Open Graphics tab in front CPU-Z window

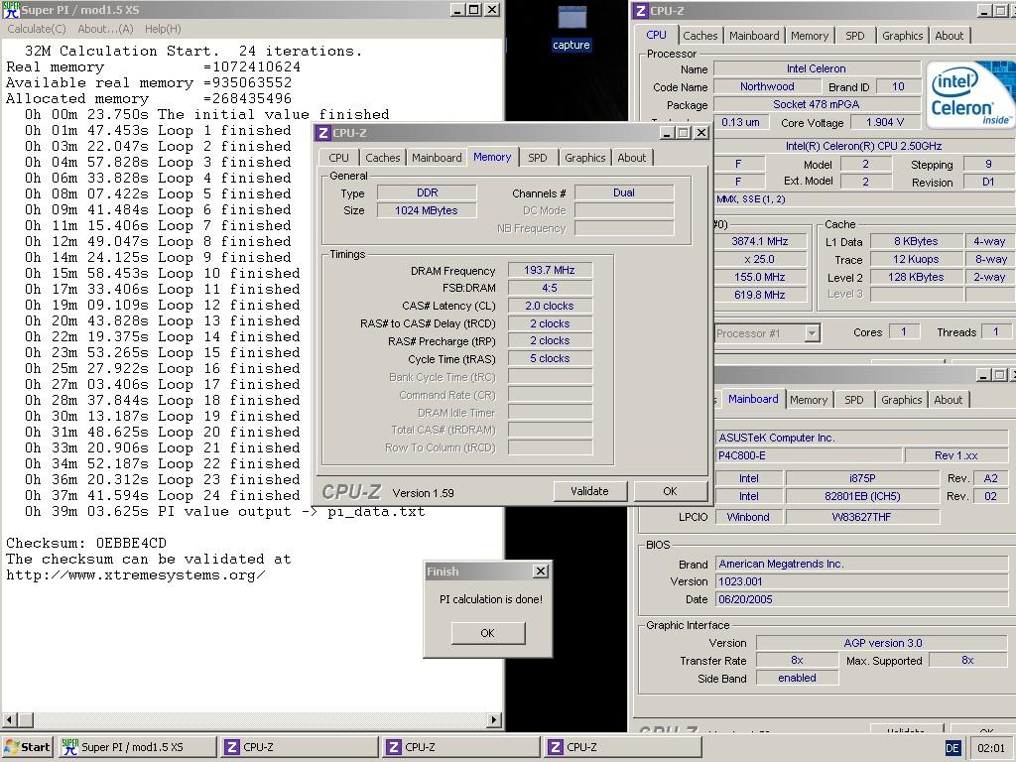(x=584, y=158)
